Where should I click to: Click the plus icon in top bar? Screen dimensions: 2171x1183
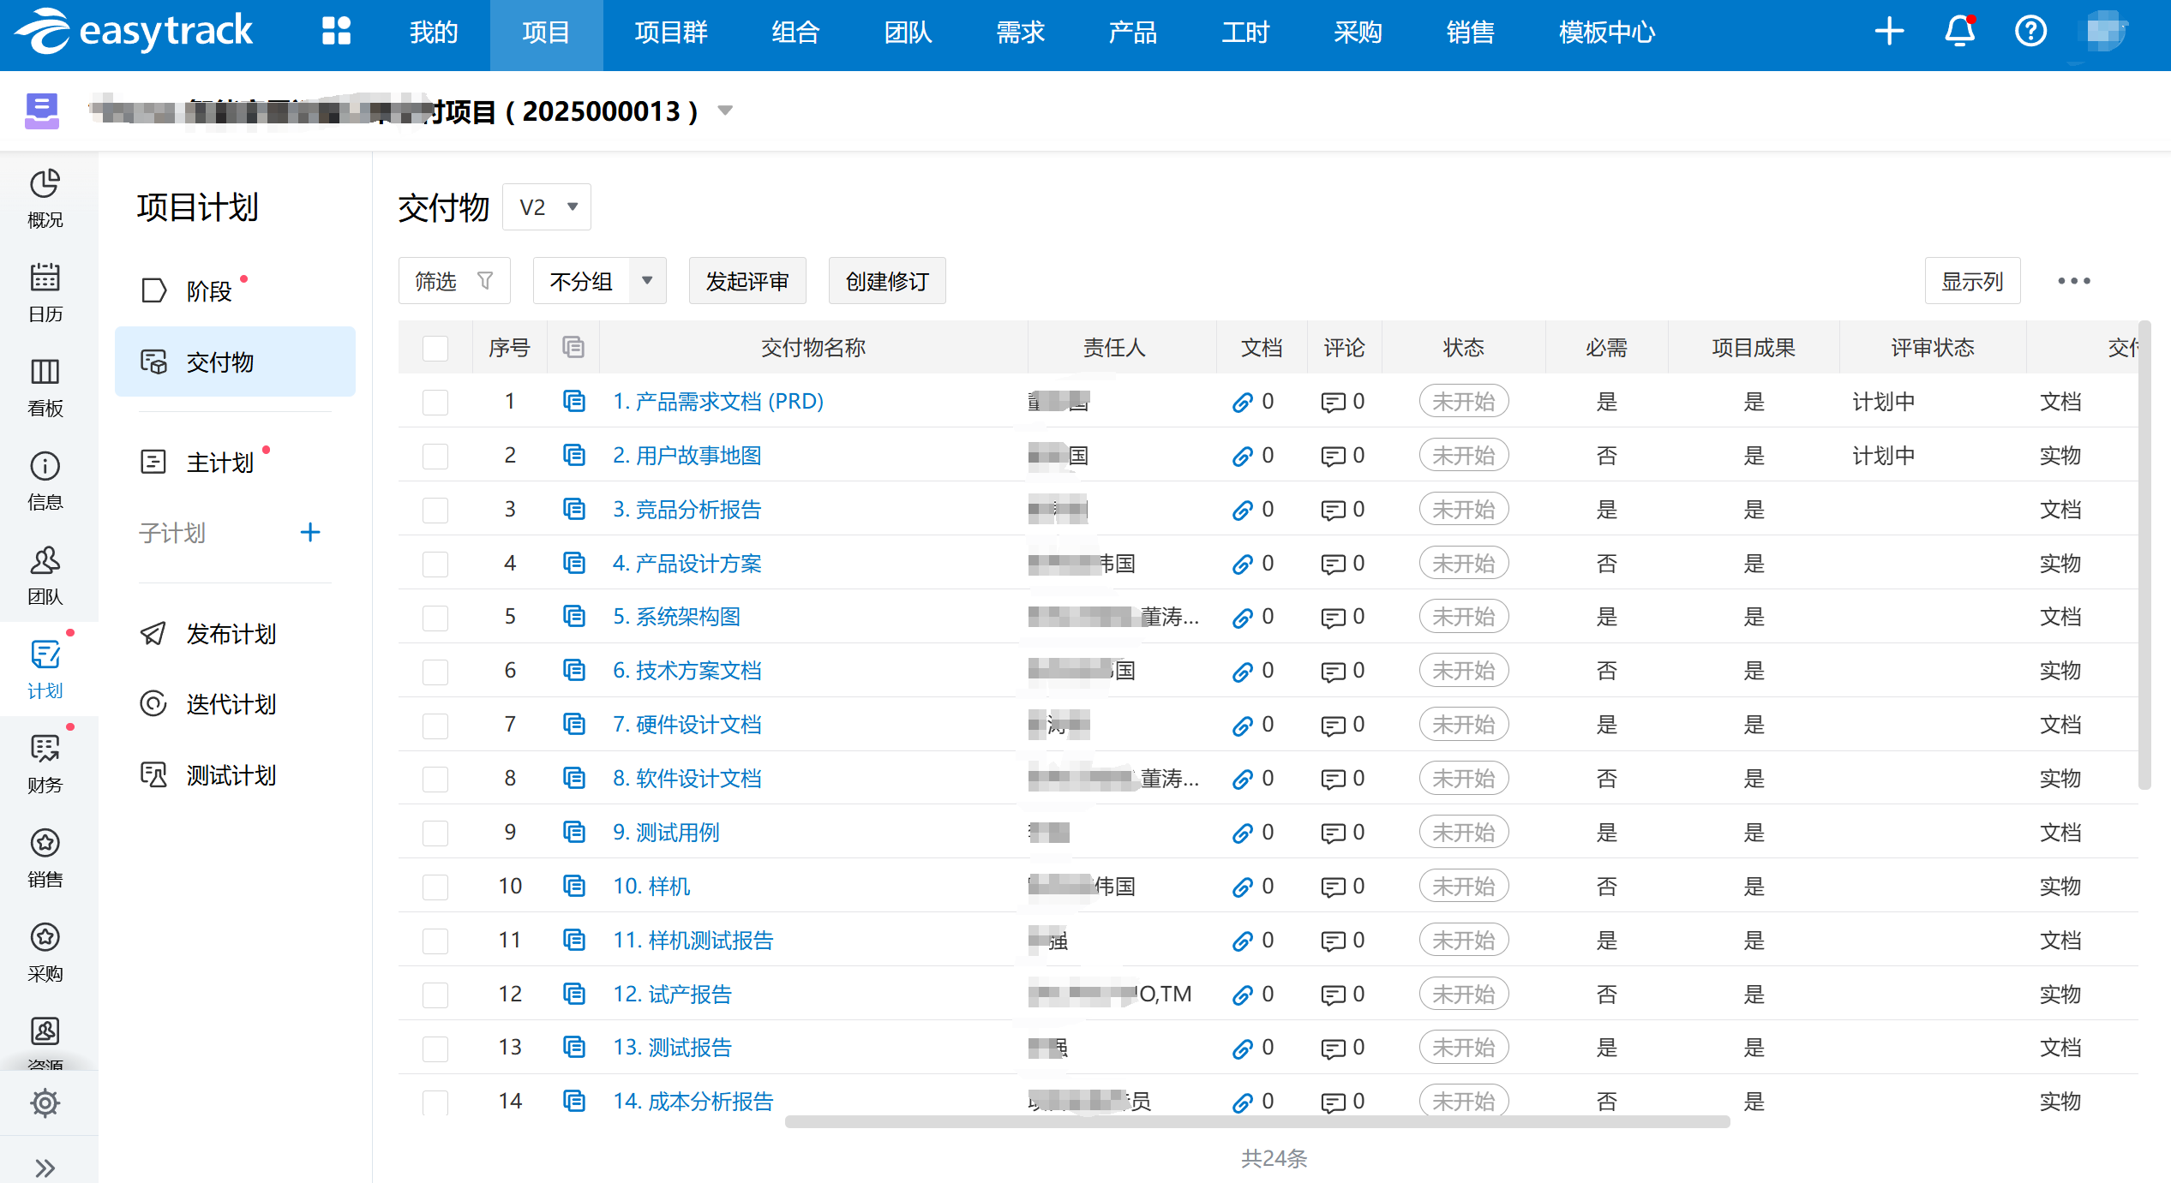[x=1889, y=33]
